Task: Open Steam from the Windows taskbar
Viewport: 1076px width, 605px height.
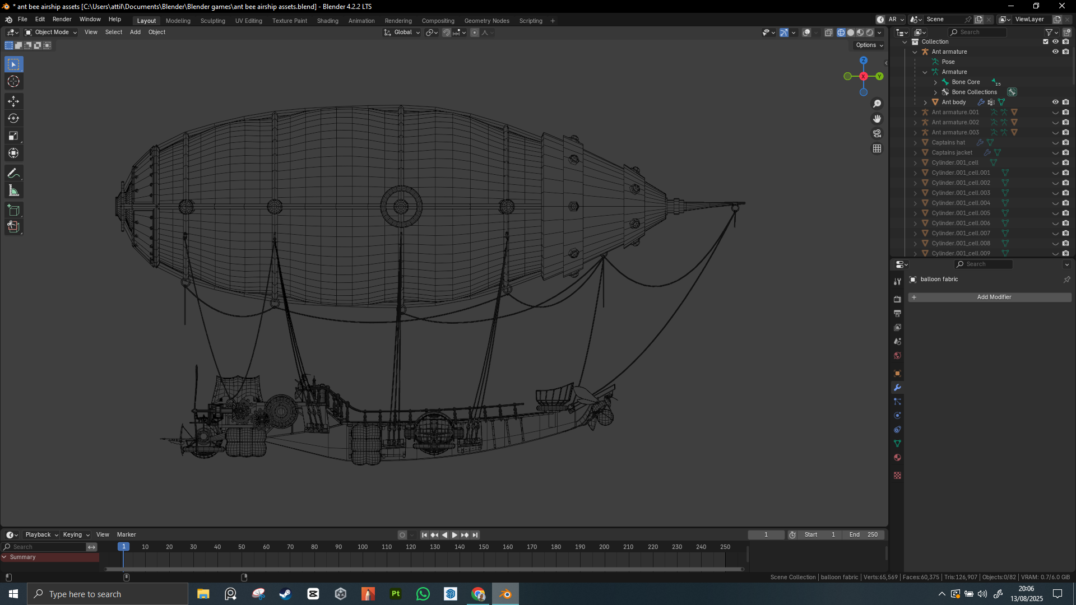Action: tap(285, 594)
